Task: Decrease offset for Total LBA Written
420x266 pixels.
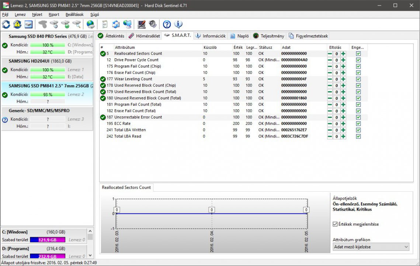Action: (330, 130)
